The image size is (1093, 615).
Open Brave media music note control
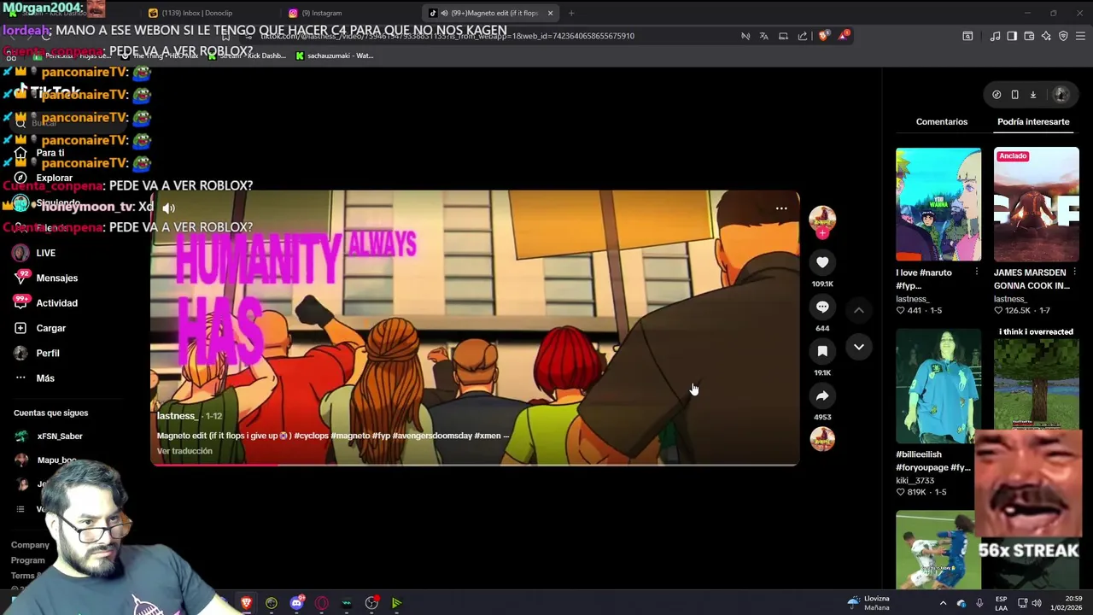tap(995, 36)
